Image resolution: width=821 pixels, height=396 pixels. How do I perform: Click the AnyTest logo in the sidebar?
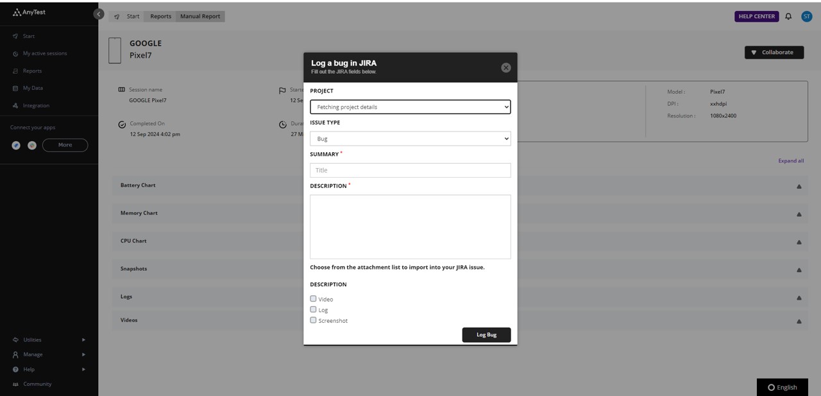click(x=29, y=12)
